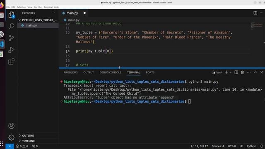Open the Manage gear icon
Image resolution: width=265 pixels, height=149 pixels.
click(11, 137)
